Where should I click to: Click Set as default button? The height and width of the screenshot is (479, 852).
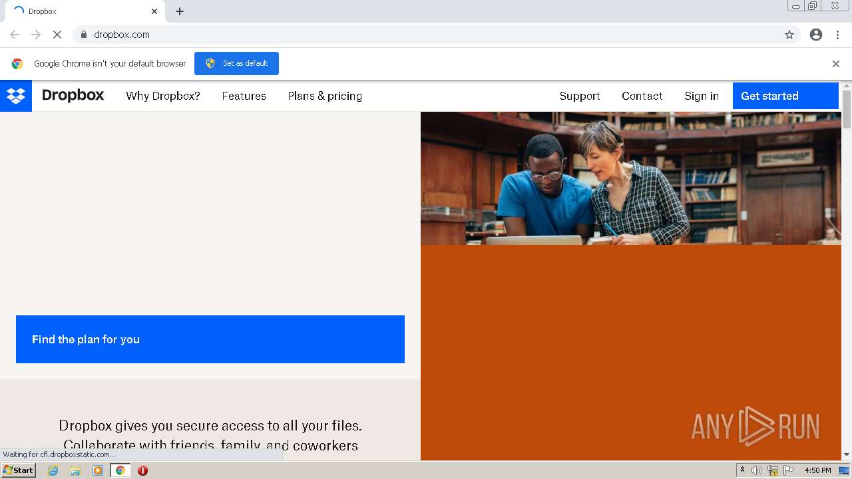coord(236,63)
